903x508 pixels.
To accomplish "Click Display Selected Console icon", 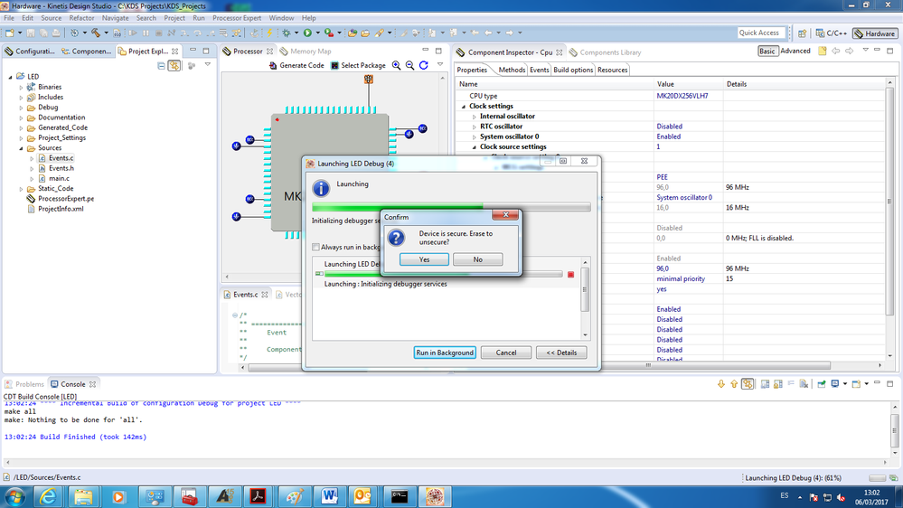I will point(835,383).
